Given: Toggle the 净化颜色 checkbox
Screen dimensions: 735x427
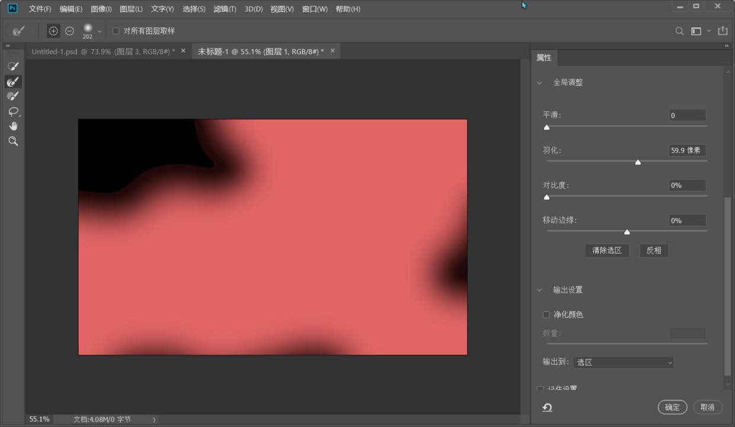Looking at the screenshot, I should click(547, 314).
